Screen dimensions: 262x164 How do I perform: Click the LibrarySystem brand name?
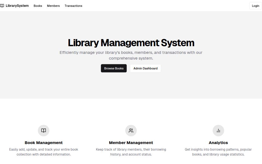click(17, 5)
